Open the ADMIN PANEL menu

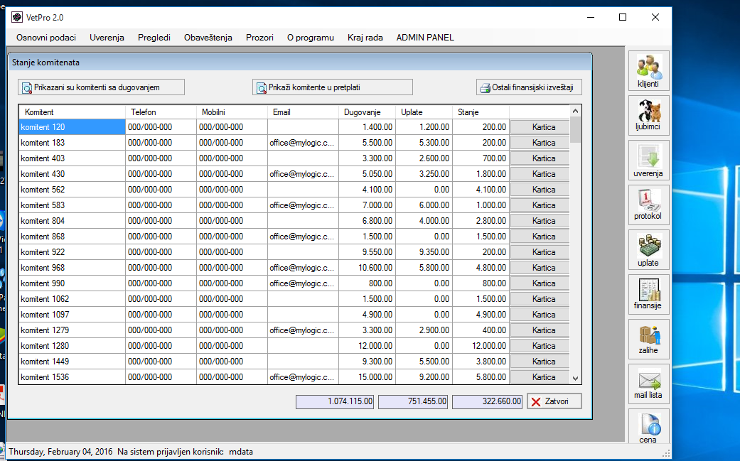tap(425, 38)
